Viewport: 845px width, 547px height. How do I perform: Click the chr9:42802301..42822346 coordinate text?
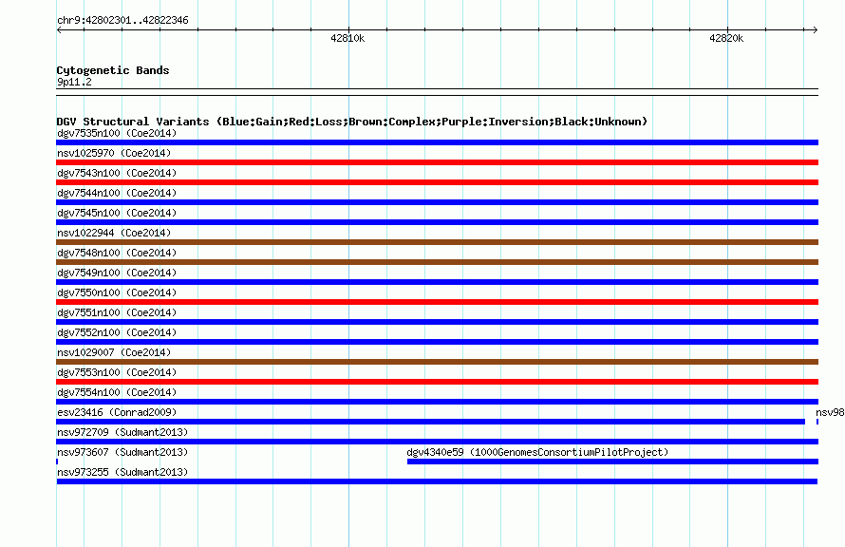point(122,21)
